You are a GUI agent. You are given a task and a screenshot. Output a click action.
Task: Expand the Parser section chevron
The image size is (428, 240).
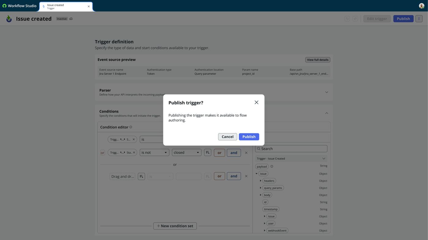point(327,92)
